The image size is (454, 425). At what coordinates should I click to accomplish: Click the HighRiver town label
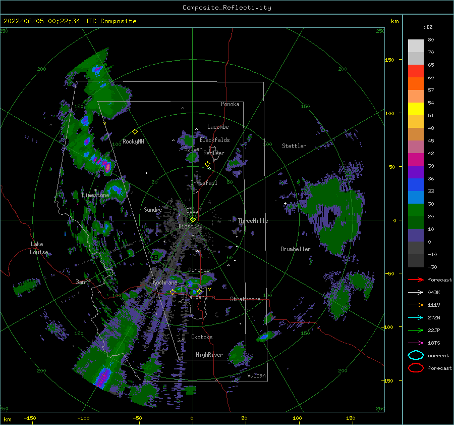tap(209, 355)
